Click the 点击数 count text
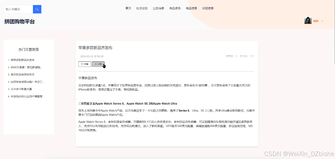335x159 pixels. 247,56
